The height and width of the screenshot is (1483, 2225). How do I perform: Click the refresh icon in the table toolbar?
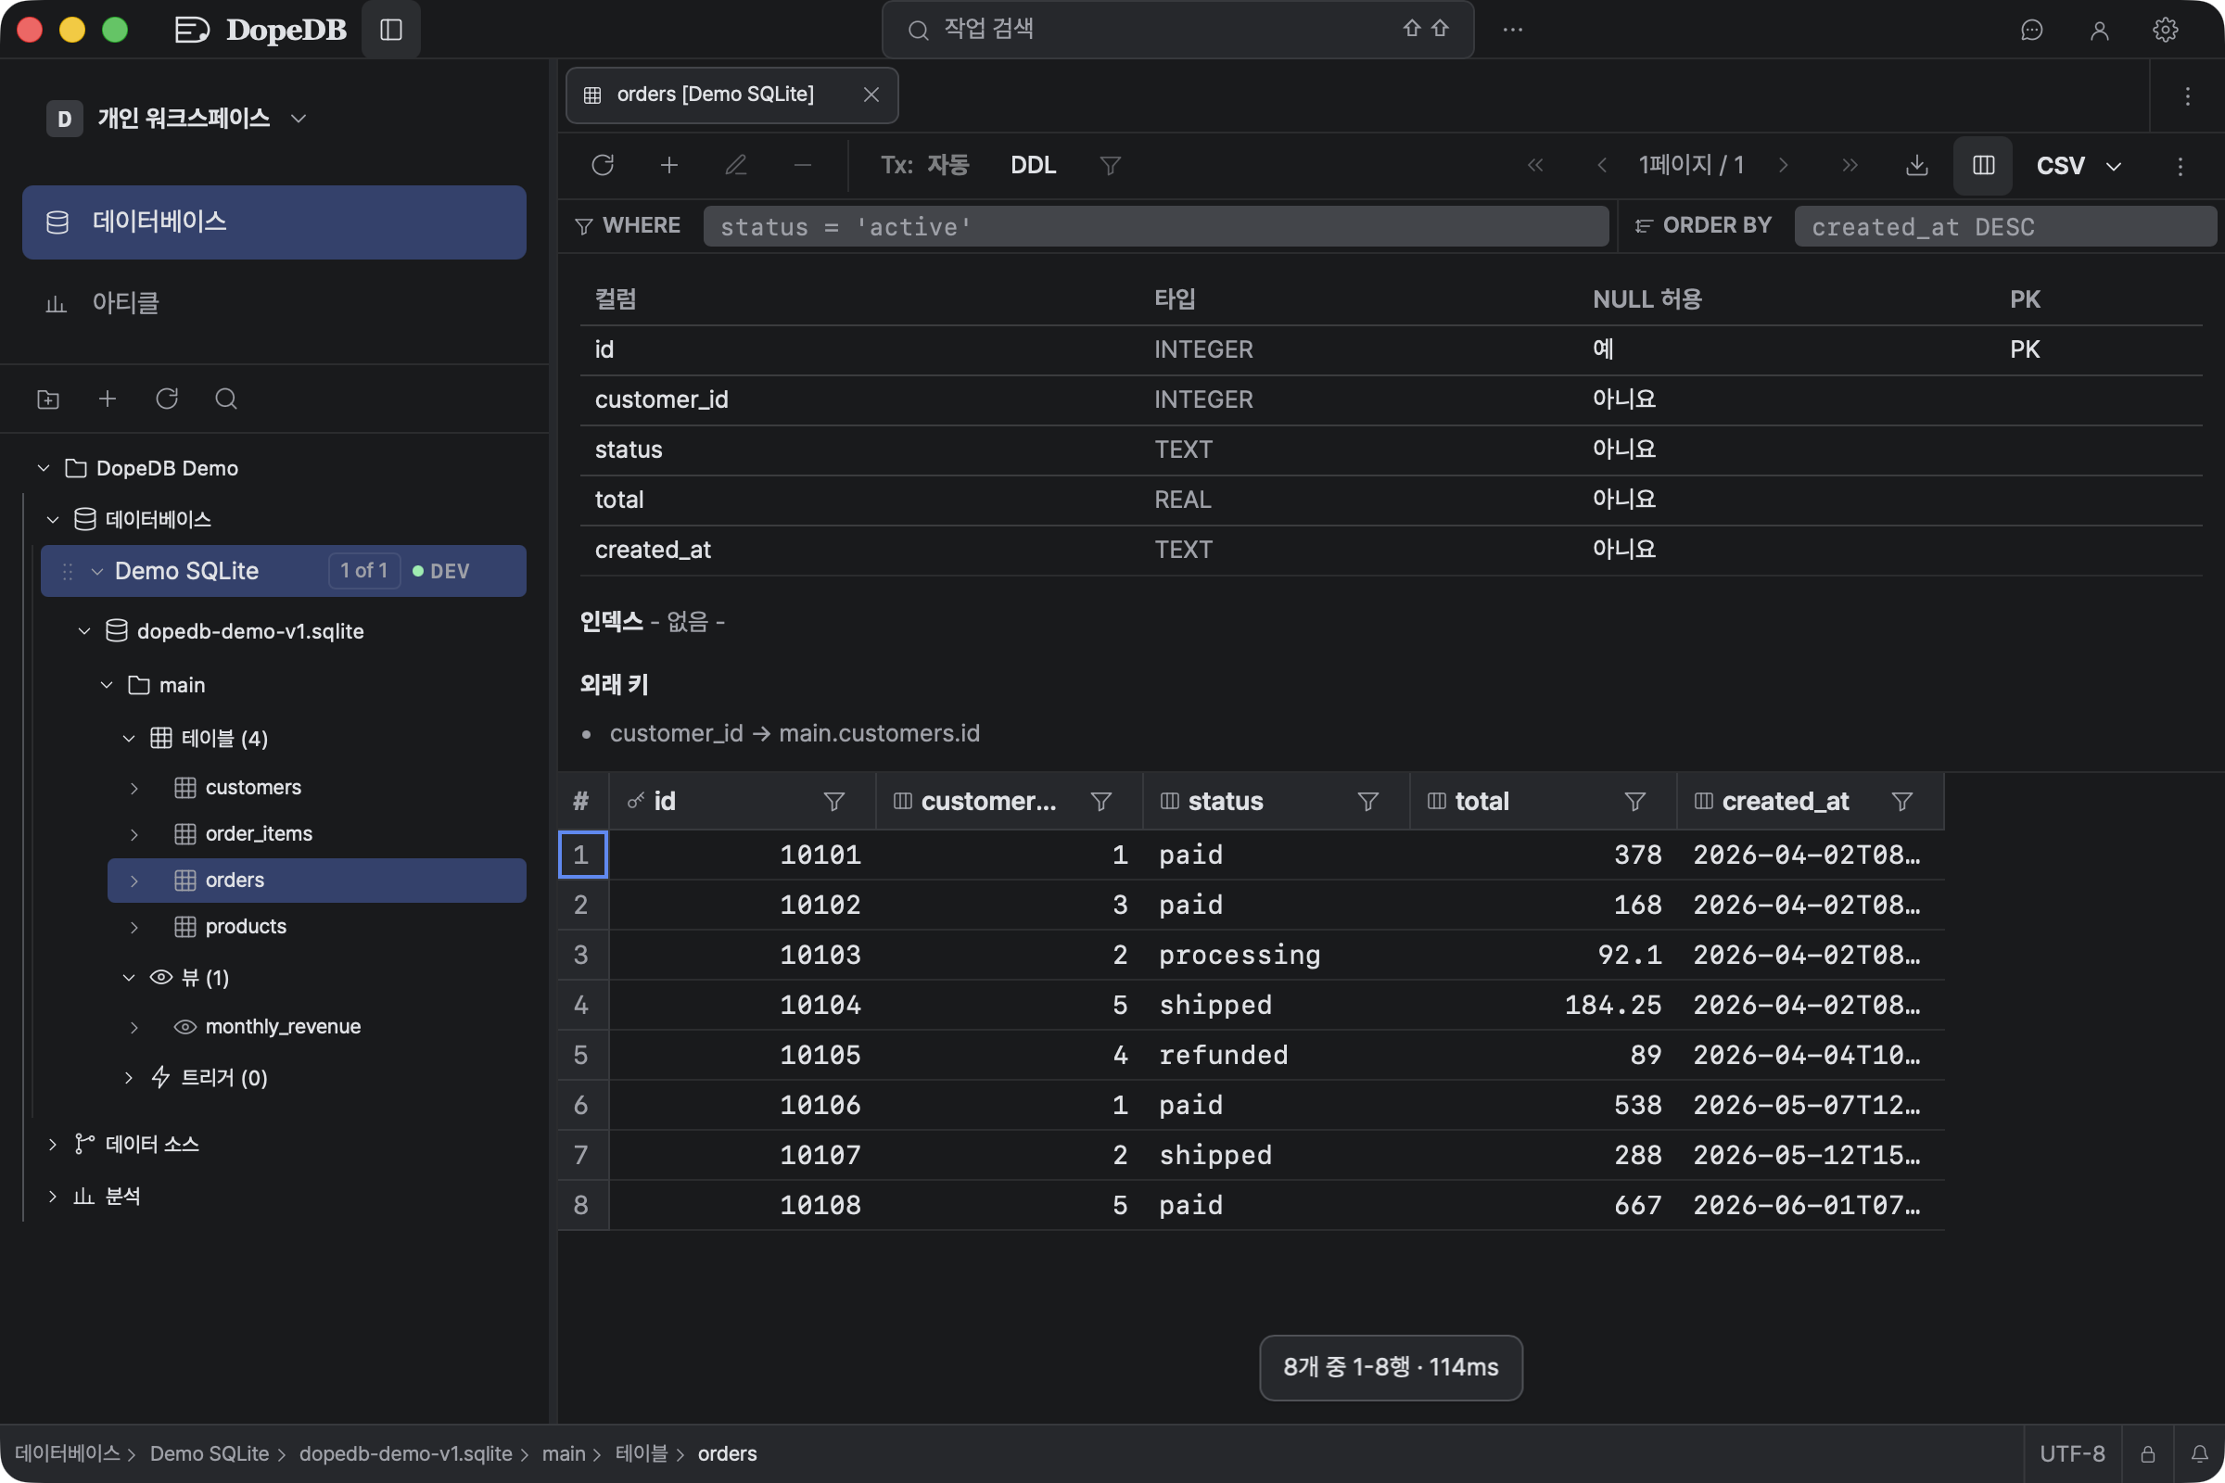603,166
